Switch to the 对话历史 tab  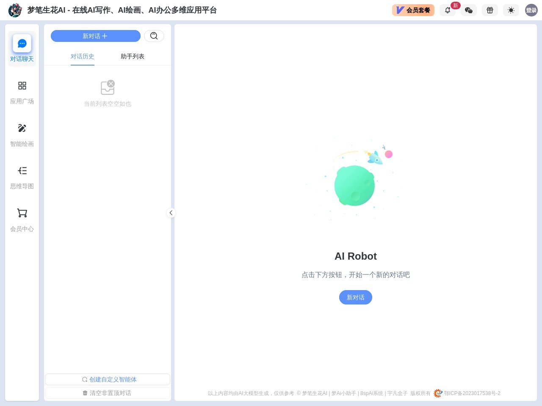(x=83, y=56)
